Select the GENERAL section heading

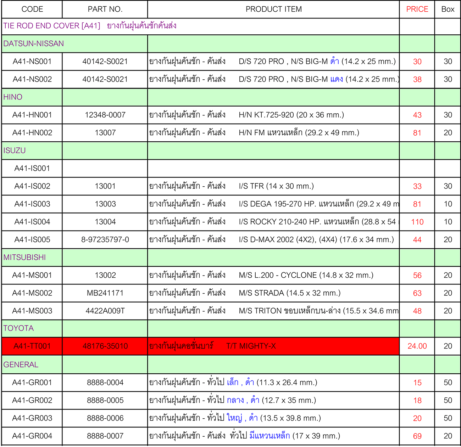tap(21, 365)
